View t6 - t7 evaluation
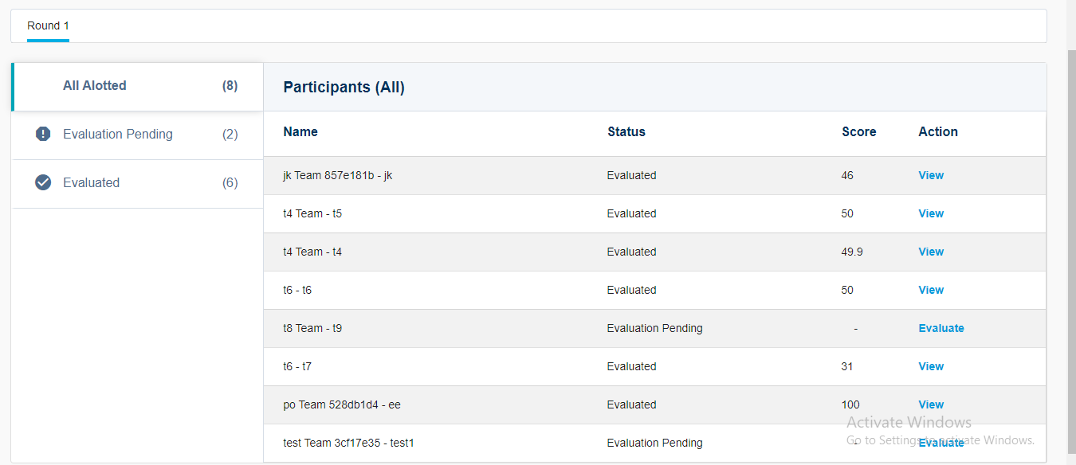The width and height of the screenshot is (1076, 465). tap(930, 366)
